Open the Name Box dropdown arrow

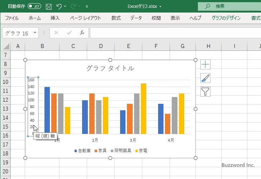[x=35, y=33]
